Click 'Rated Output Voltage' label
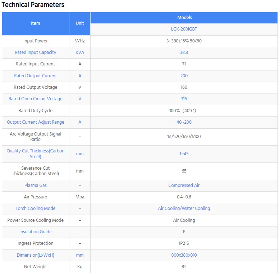 pos(35,87)
